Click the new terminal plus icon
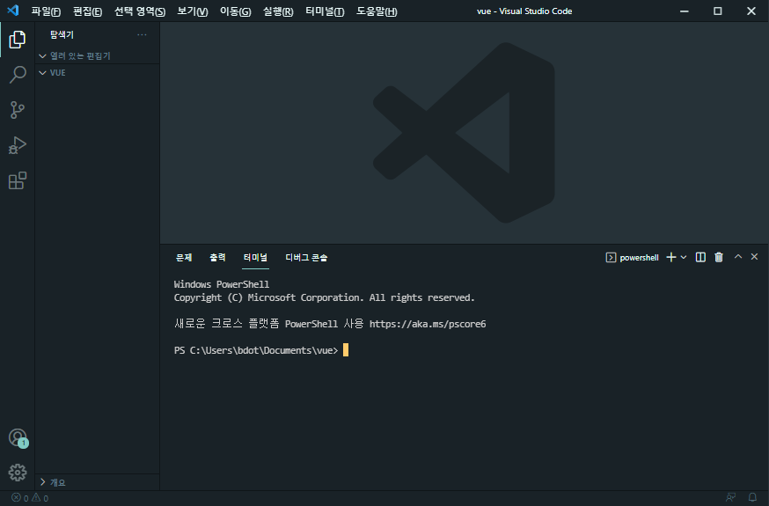 coord(671,258)
